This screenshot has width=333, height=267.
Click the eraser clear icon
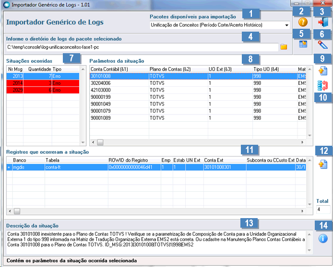click(323, 45)
